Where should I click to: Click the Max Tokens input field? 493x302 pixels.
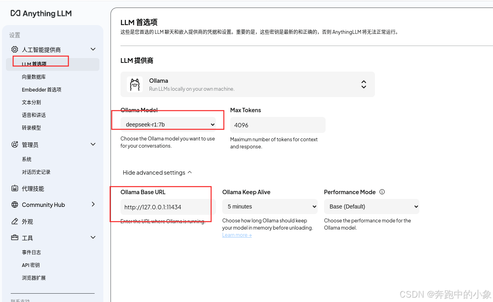tap(278, 125)
